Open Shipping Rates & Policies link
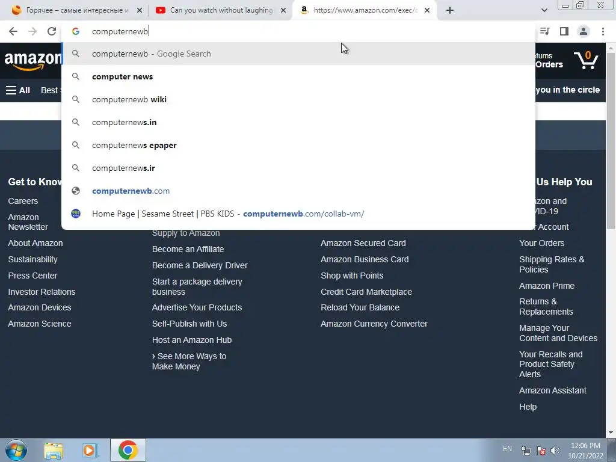Viewport: 616px width, 462px height. 552,265
